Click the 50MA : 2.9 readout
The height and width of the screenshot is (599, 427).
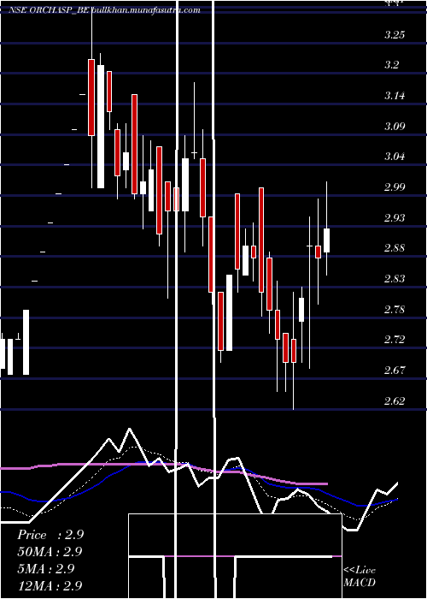click(x=50, y=552)
